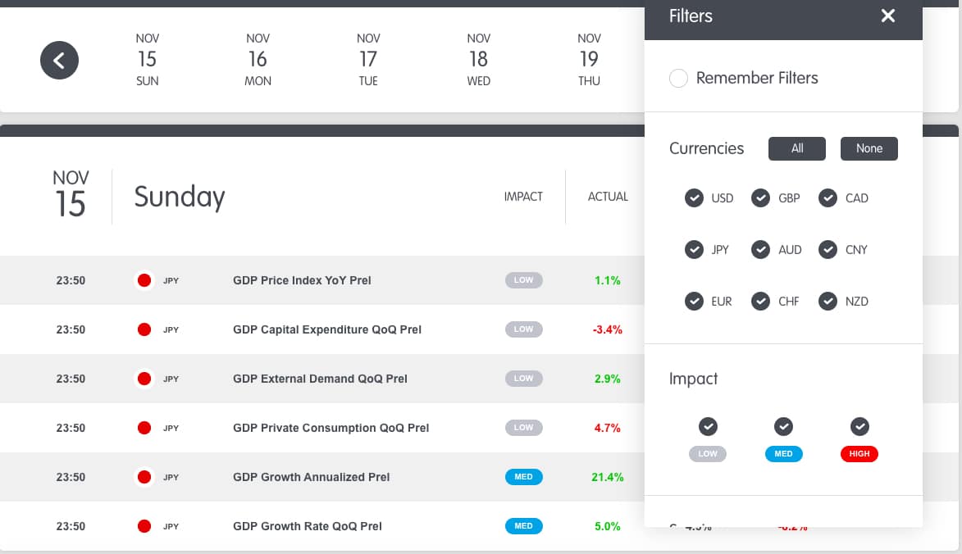
Task: Click the red indicator on GDP Capital Expenditure row
Action: pos(144,329)
